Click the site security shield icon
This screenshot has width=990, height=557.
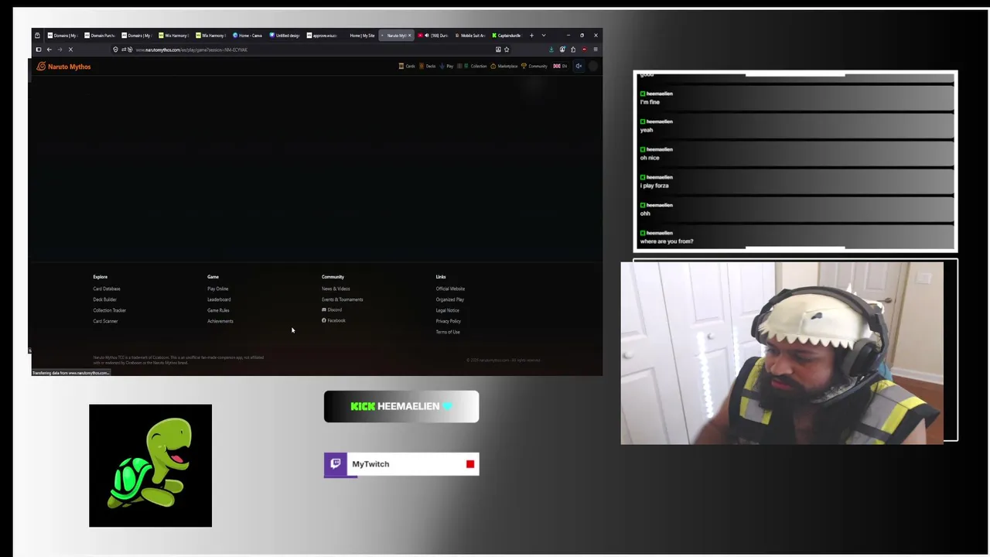[x=115, y=50]
